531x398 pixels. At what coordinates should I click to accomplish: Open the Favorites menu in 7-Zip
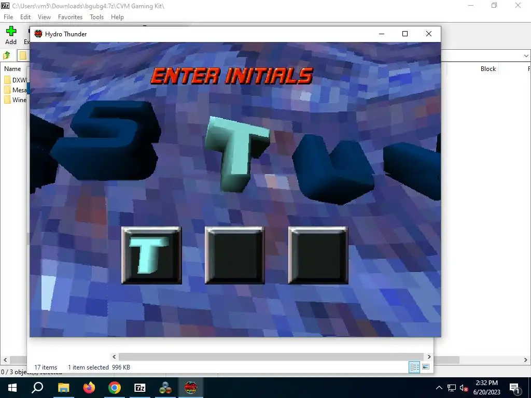pos(70,17)
